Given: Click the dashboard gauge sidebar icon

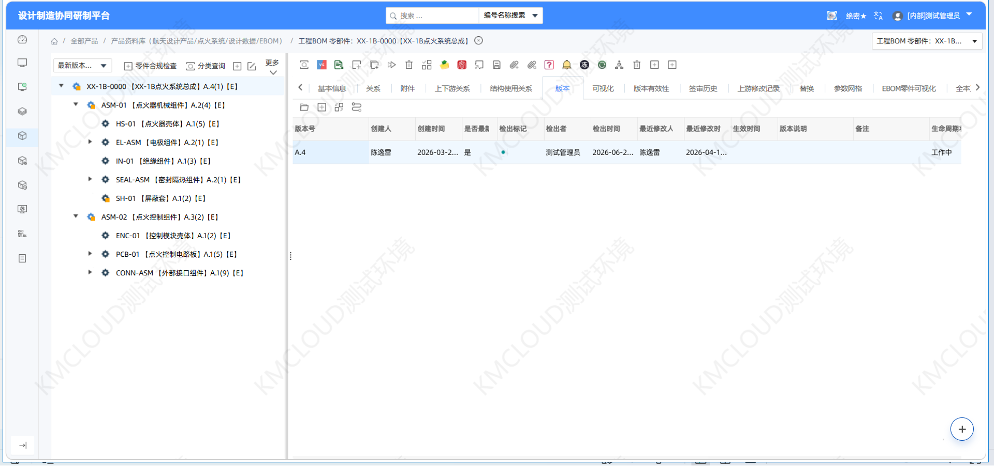Looking at the screenshot, I should point(22,39).
